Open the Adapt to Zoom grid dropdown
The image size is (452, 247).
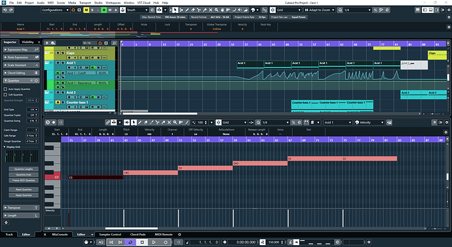tap(320, 10)
